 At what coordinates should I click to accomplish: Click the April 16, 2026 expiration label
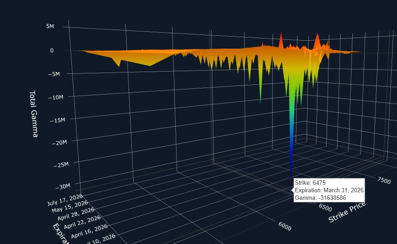[x=89, y=231]
